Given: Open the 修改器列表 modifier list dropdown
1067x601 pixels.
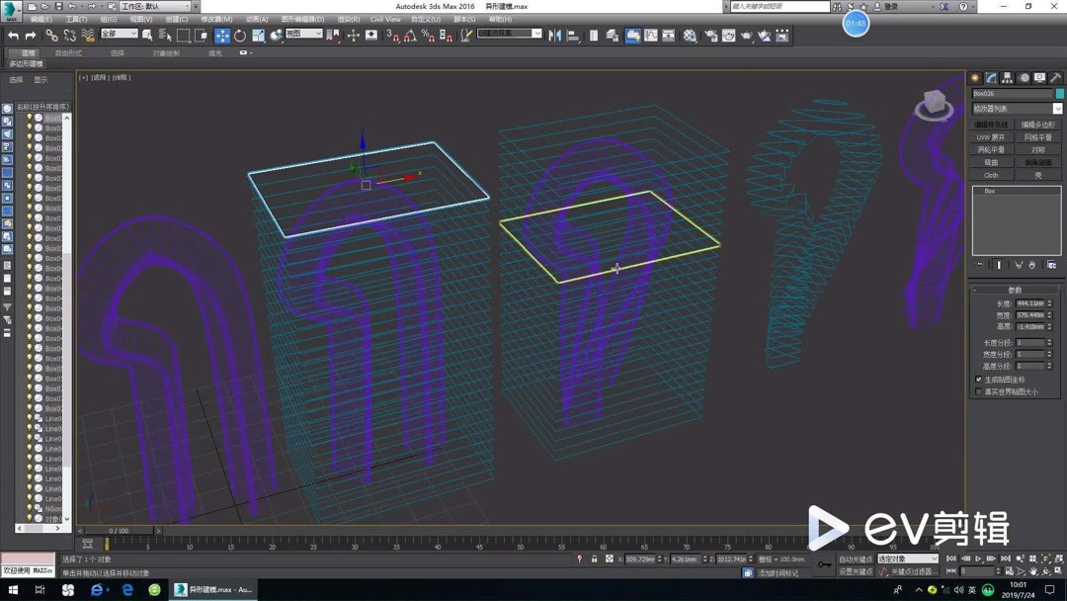Looking at the screenshot, I should click(1015, 109).
